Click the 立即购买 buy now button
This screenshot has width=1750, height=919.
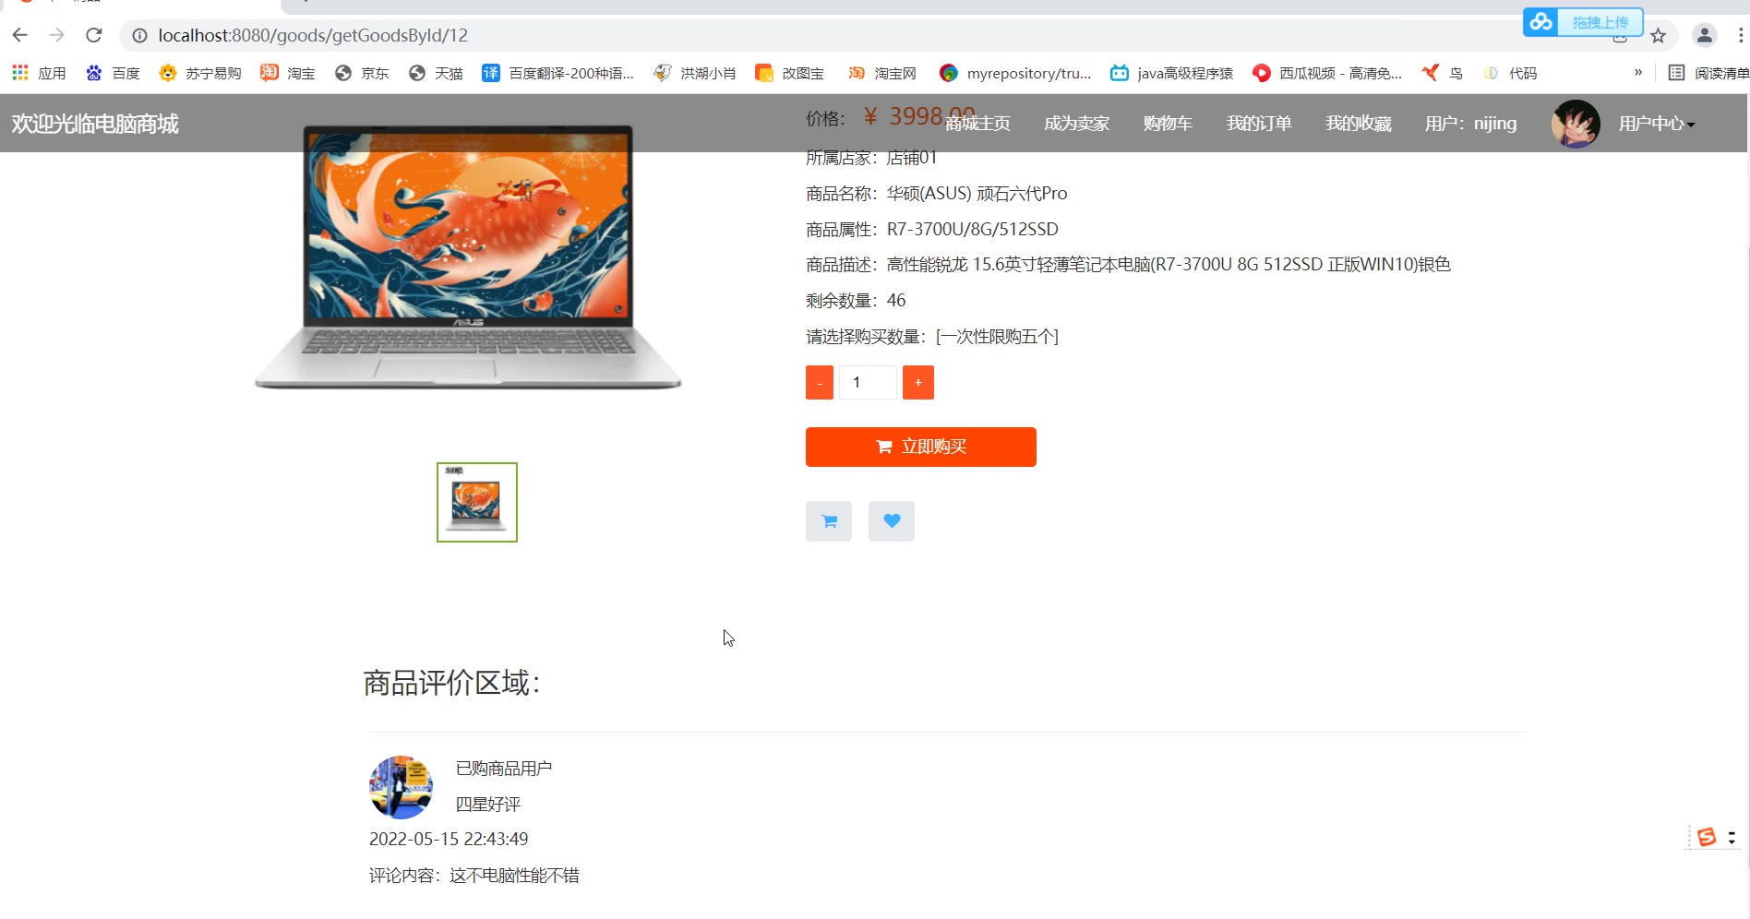(x=920, y=447)
